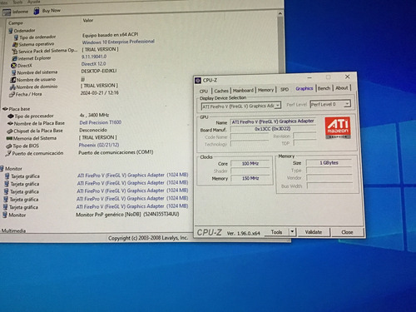Open the Mainboard tab in CPU-Z
The width and height of the screenshot is (416, 312).
(243, 91)
